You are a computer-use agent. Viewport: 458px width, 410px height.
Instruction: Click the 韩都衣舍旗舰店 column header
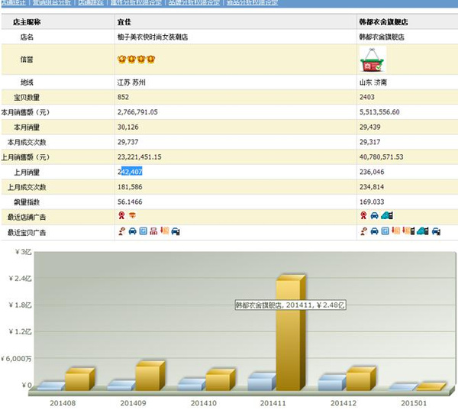coord(383,22)
